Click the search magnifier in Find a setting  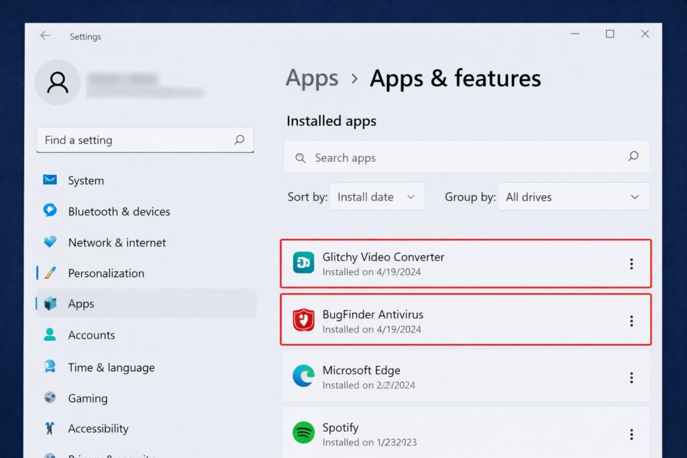click(240, 140)
